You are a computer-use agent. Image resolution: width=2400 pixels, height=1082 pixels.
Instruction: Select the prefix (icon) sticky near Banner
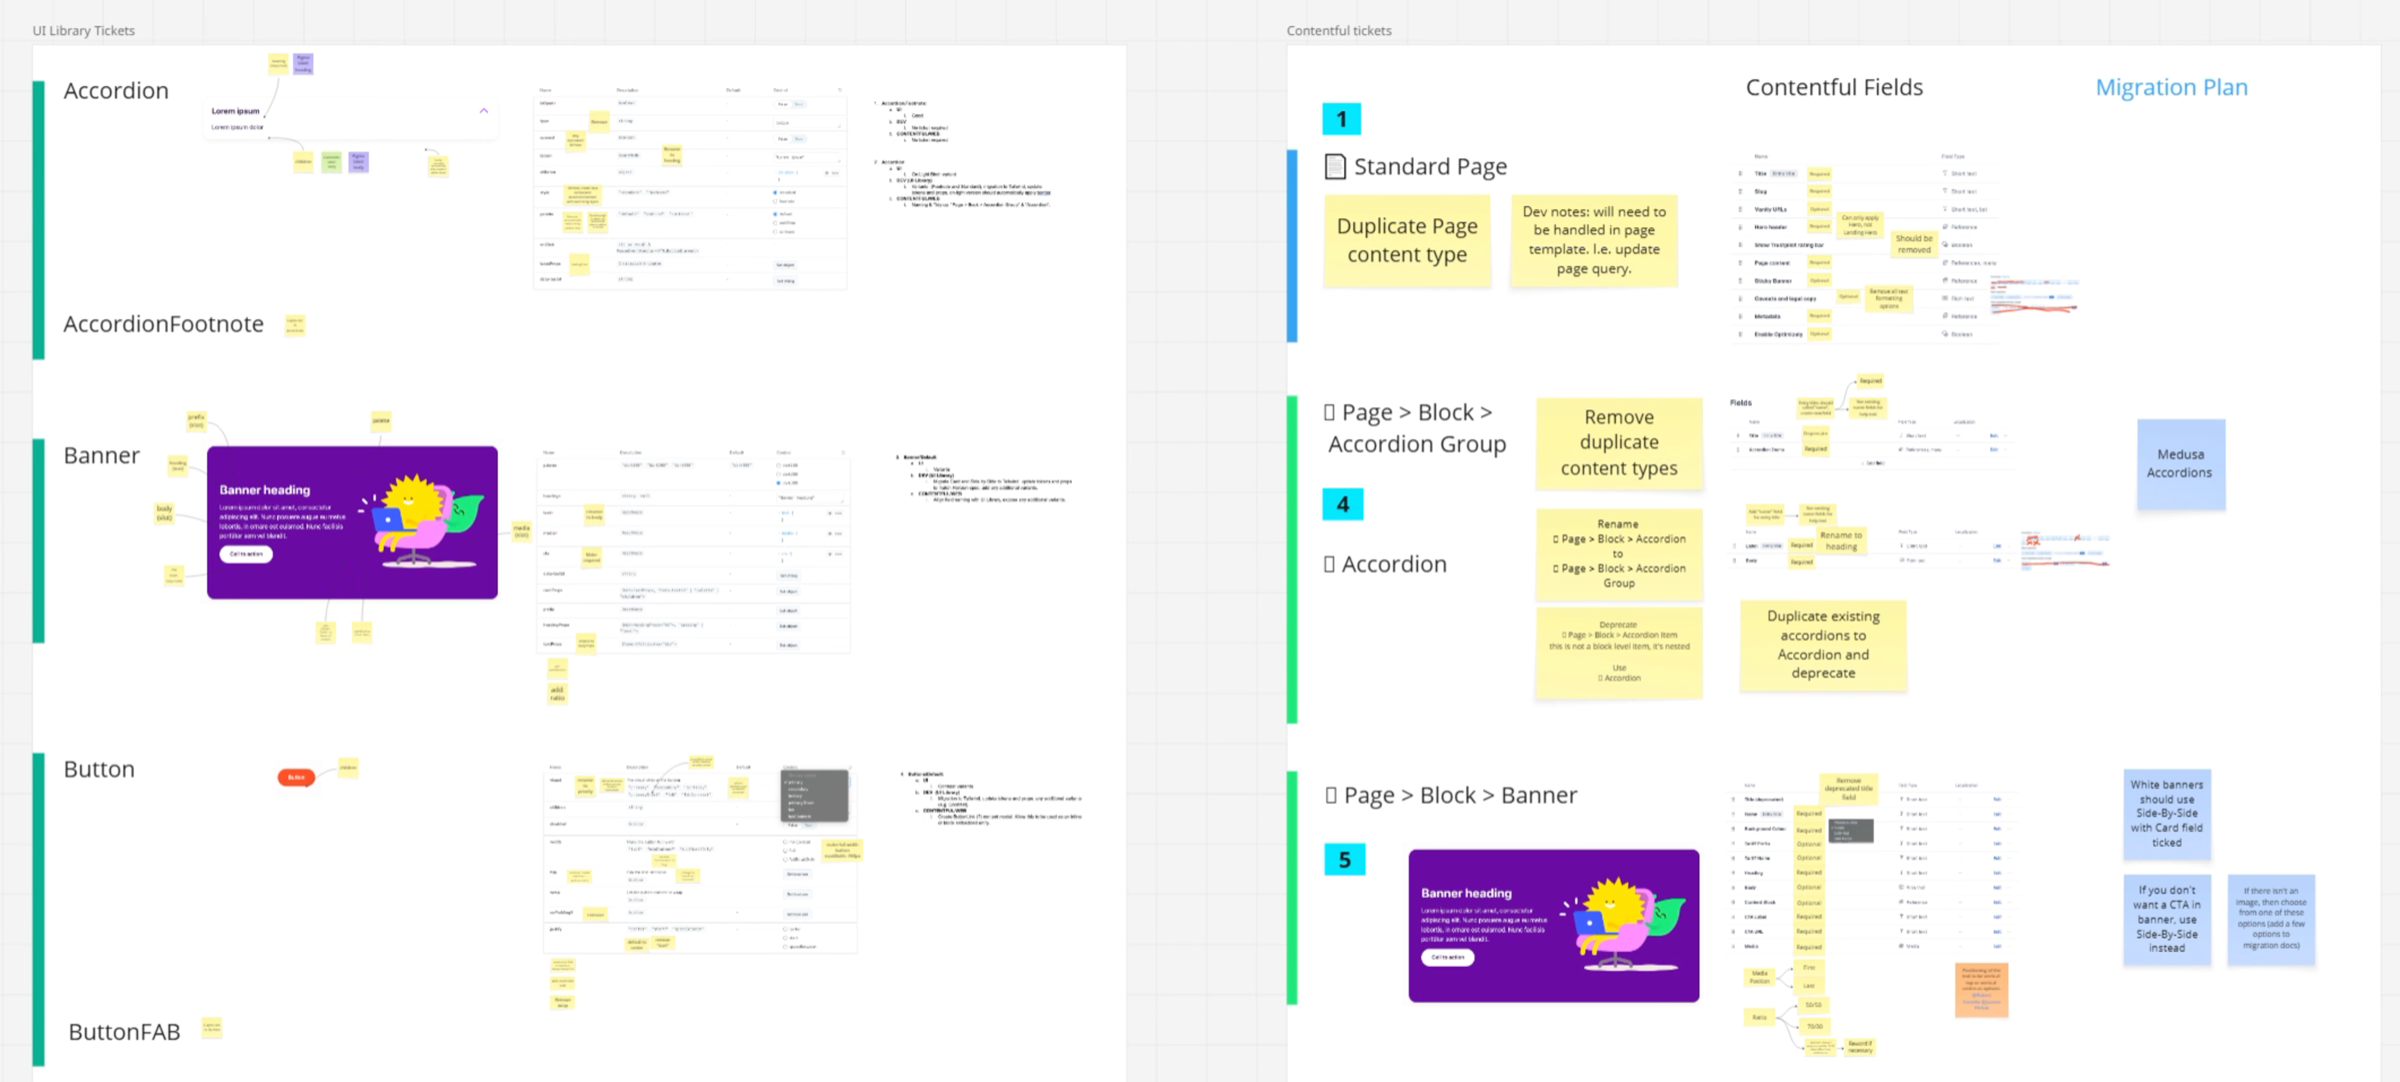pos(196,421)
